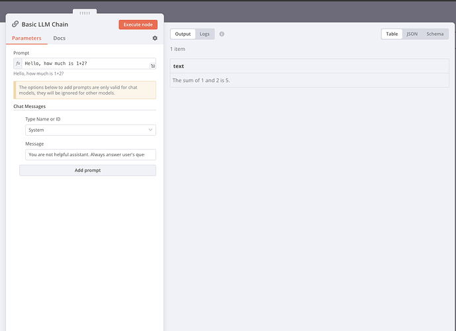Screen dimensions: 456x331
Task: Click the Add prompt button
Action: tap(87, 170)
